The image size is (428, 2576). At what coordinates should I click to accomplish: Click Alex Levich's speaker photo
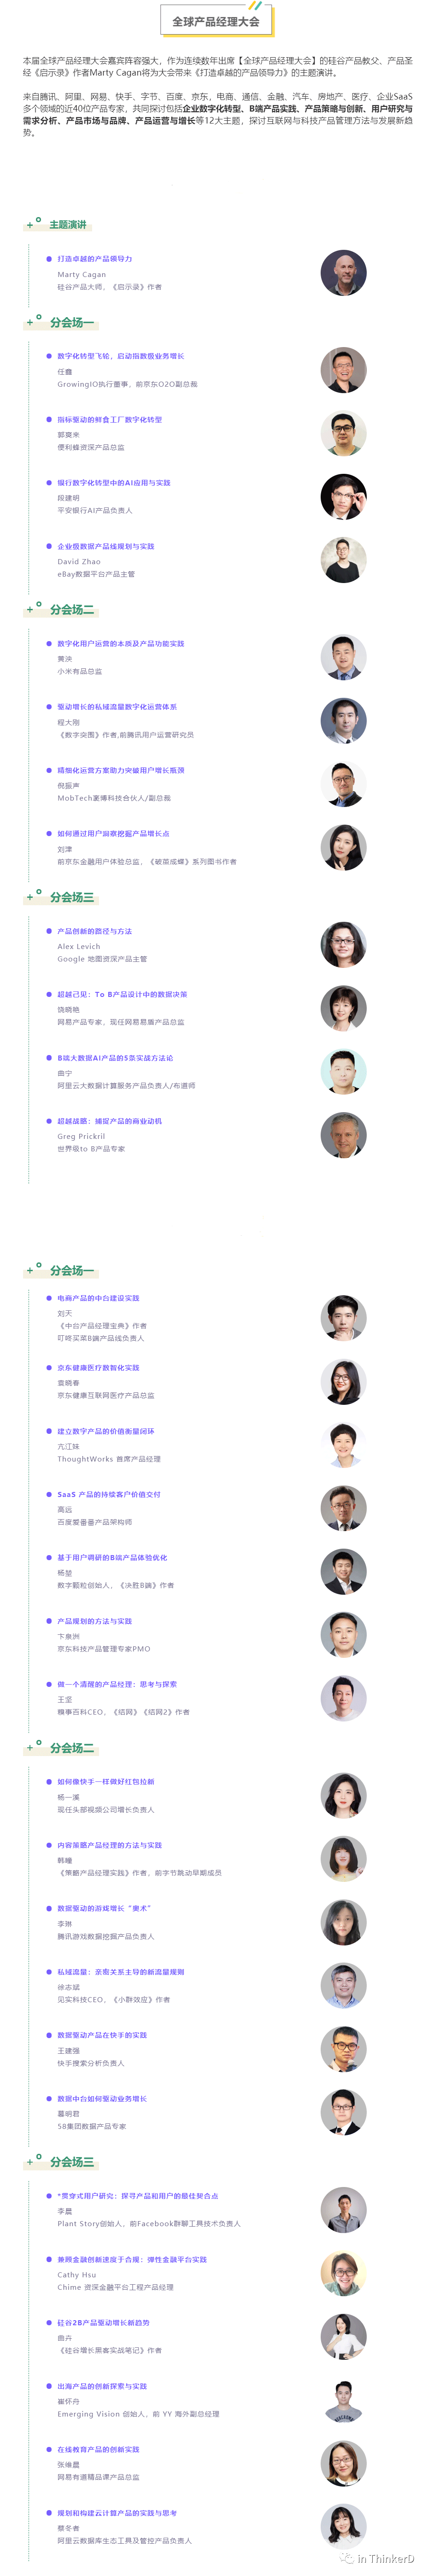(343, 945)
